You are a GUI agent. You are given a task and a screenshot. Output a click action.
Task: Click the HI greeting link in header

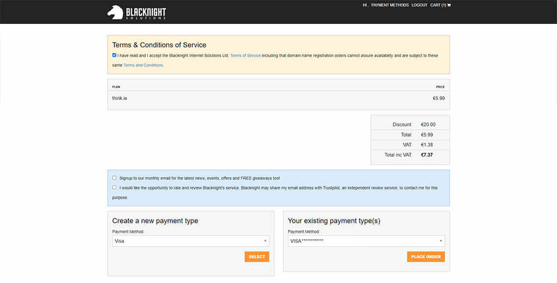[366, 5]
